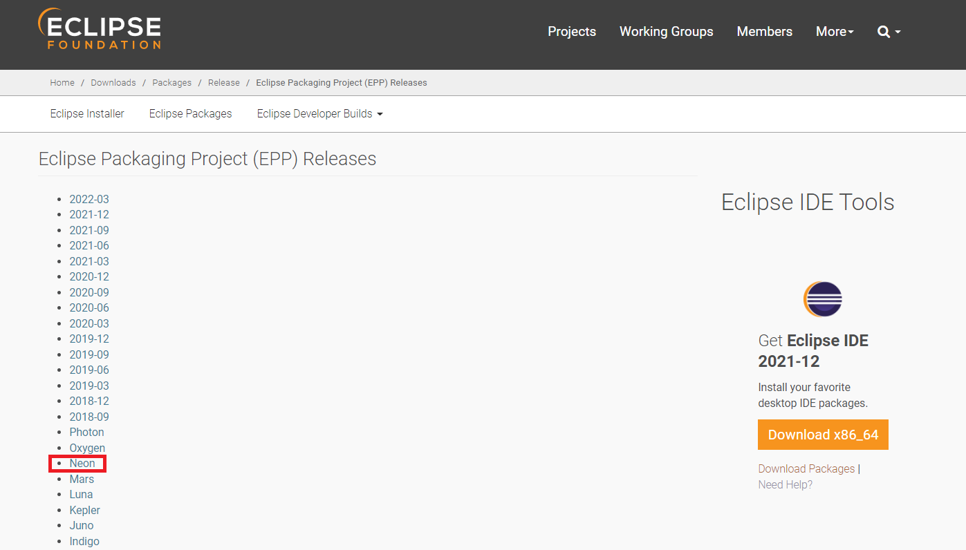Open the 2019-09 release link
The width and height of the screenshot is (966, 550).
(89, 354)
